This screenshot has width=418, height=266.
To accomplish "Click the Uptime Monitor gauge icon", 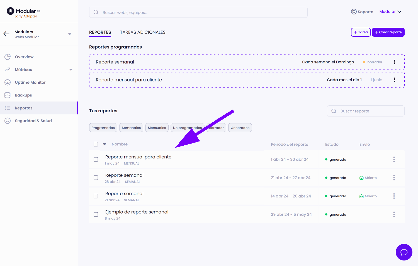I will tap(8, 82).
